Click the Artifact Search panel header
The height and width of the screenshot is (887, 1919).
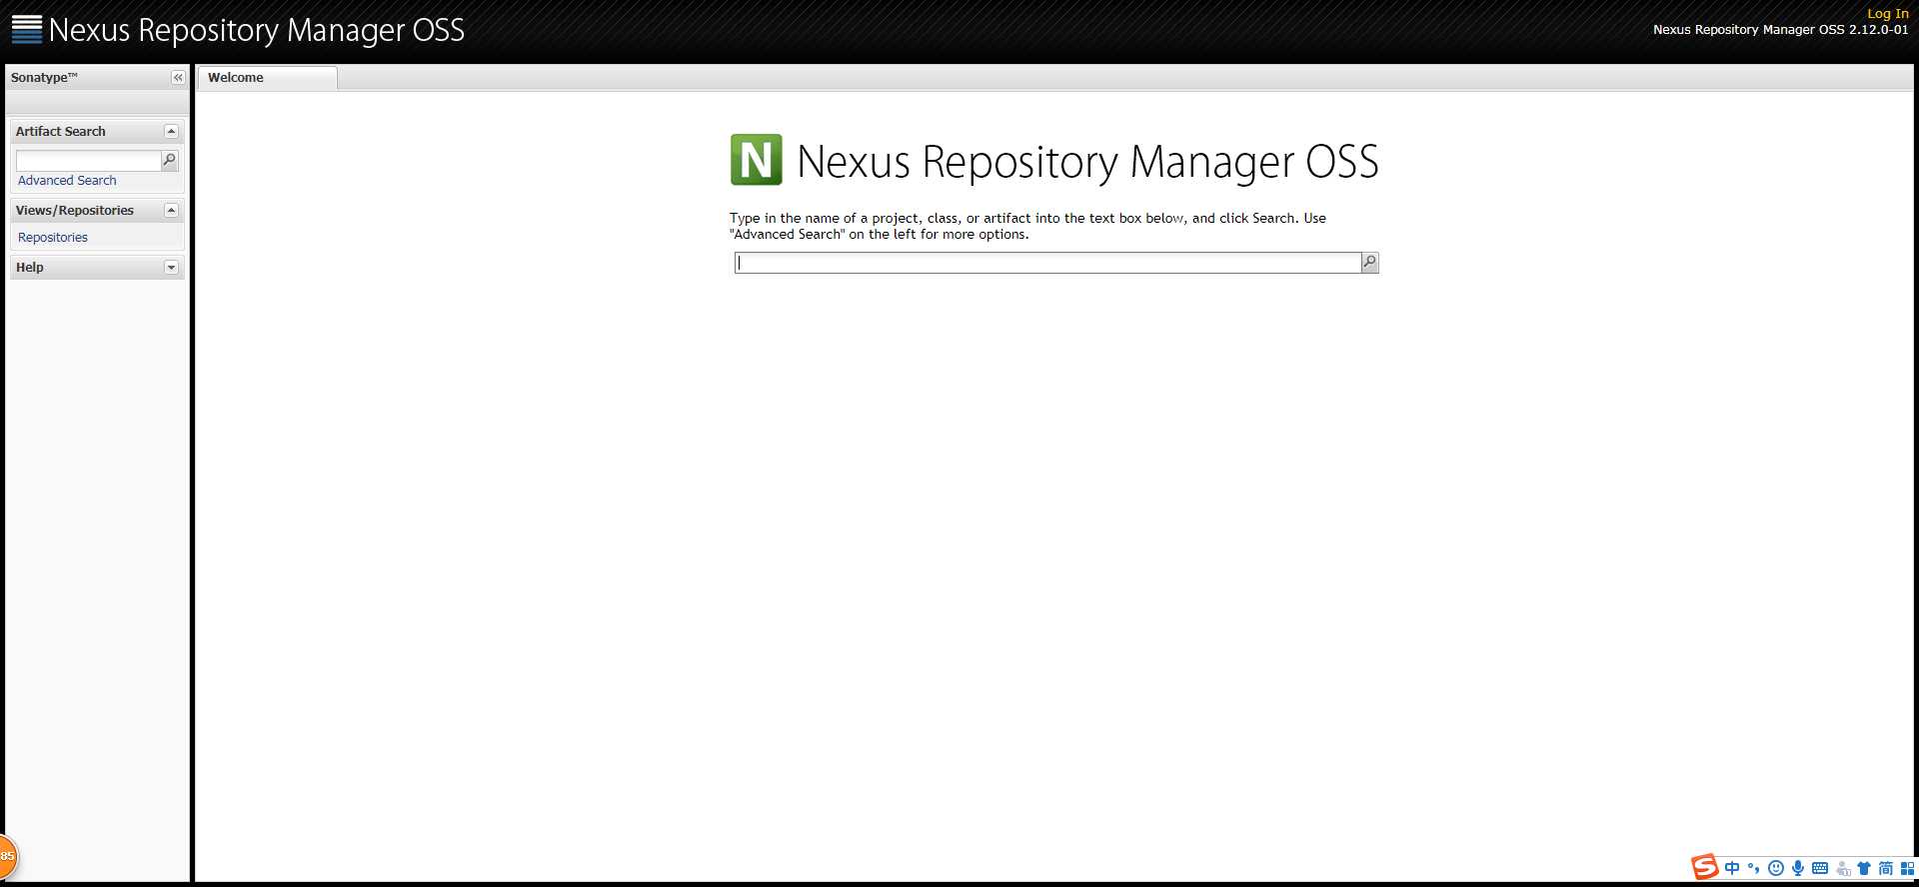(x=97, y=131)
